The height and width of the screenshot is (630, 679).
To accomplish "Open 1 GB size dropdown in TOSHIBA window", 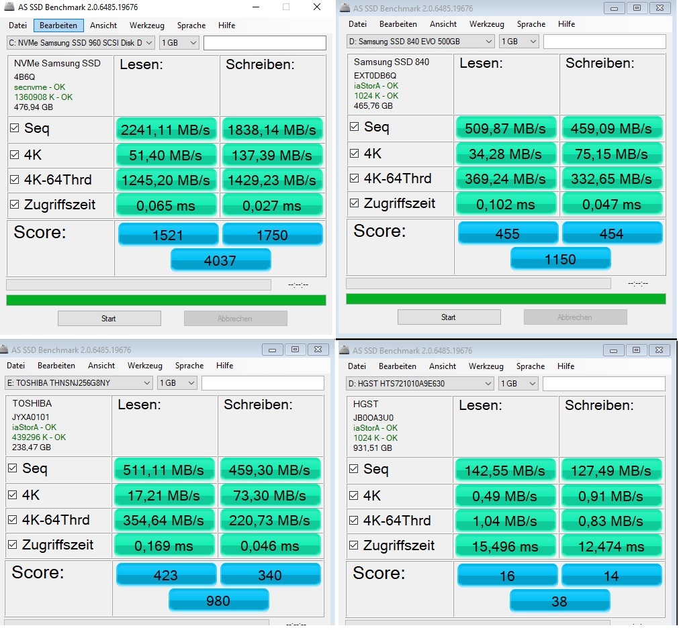I will [177, 383].
